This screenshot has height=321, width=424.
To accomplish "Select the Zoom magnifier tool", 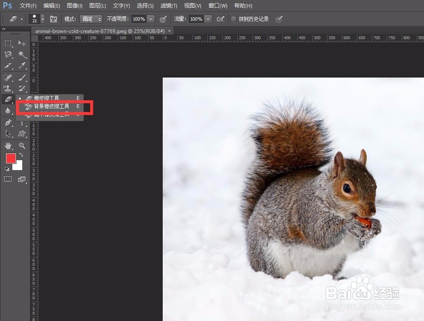I will (x=22, y=146).
